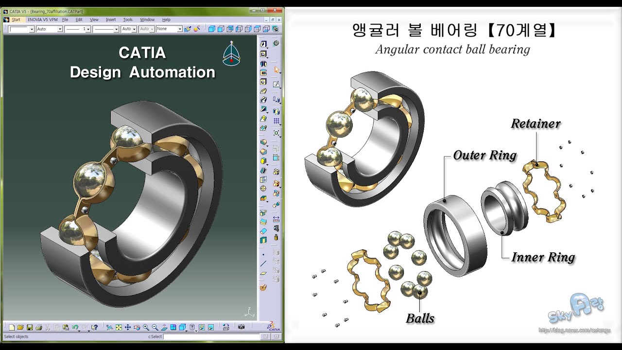Image resolution: width=622 pixels, height=350 pixels.
Task: Open the File menu
Action: tap(65, 19)
